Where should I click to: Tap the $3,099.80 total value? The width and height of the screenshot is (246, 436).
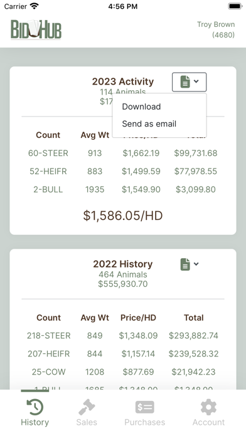click(196, 189)
